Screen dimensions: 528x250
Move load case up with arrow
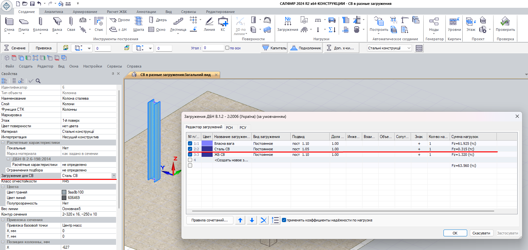pos(240,220)
